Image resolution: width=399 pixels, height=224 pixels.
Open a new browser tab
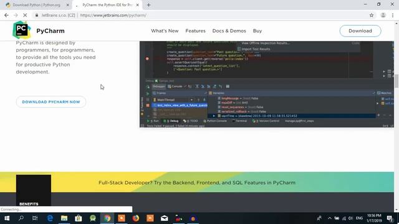pyautogui.click(x=148, y=5)
